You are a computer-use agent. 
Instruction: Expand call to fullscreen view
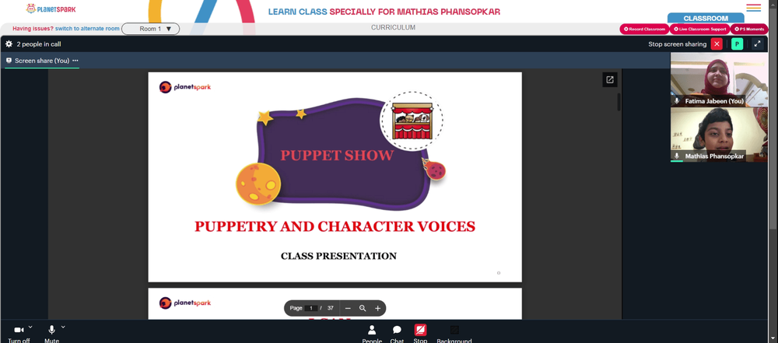(757, 44)
